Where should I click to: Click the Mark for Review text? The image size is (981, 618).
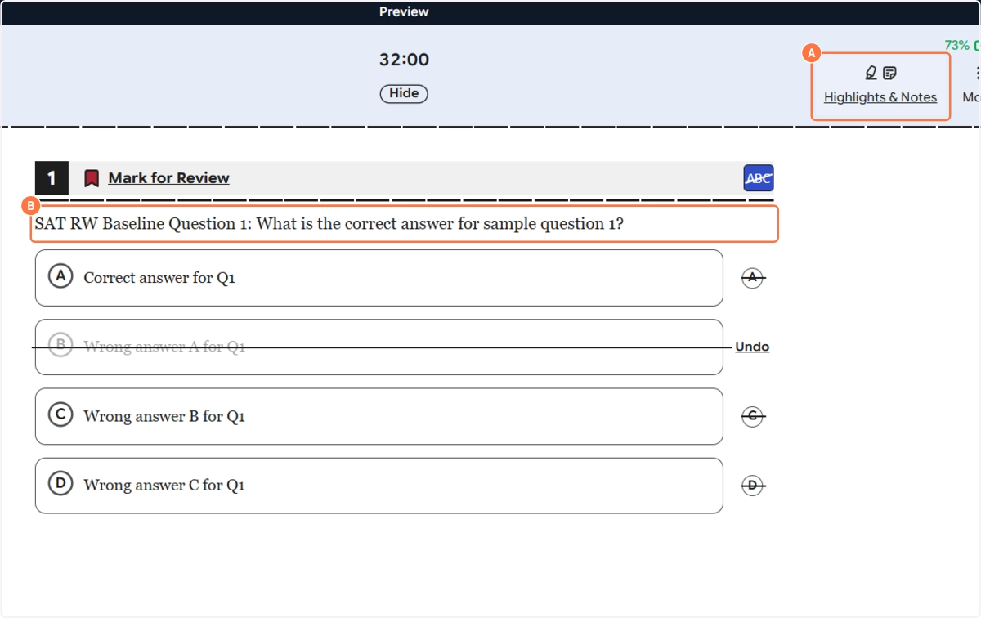tap(168, 178)
